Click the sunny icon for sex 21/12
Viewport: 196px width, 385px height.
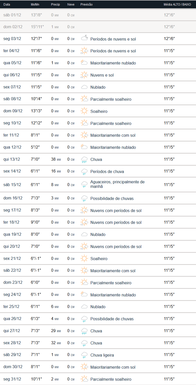84,259
